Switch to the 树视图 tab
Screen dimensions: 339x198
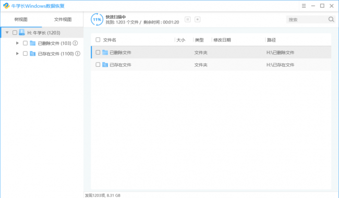point(21,19)
